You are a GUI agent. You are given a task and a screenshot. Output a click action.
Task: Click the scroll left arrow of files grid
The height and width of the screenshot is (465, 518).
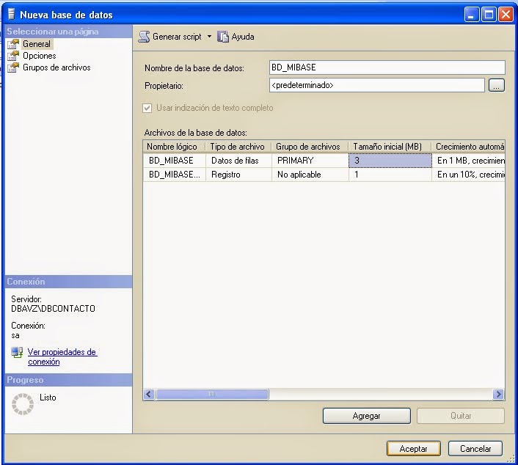click(149, 394)
